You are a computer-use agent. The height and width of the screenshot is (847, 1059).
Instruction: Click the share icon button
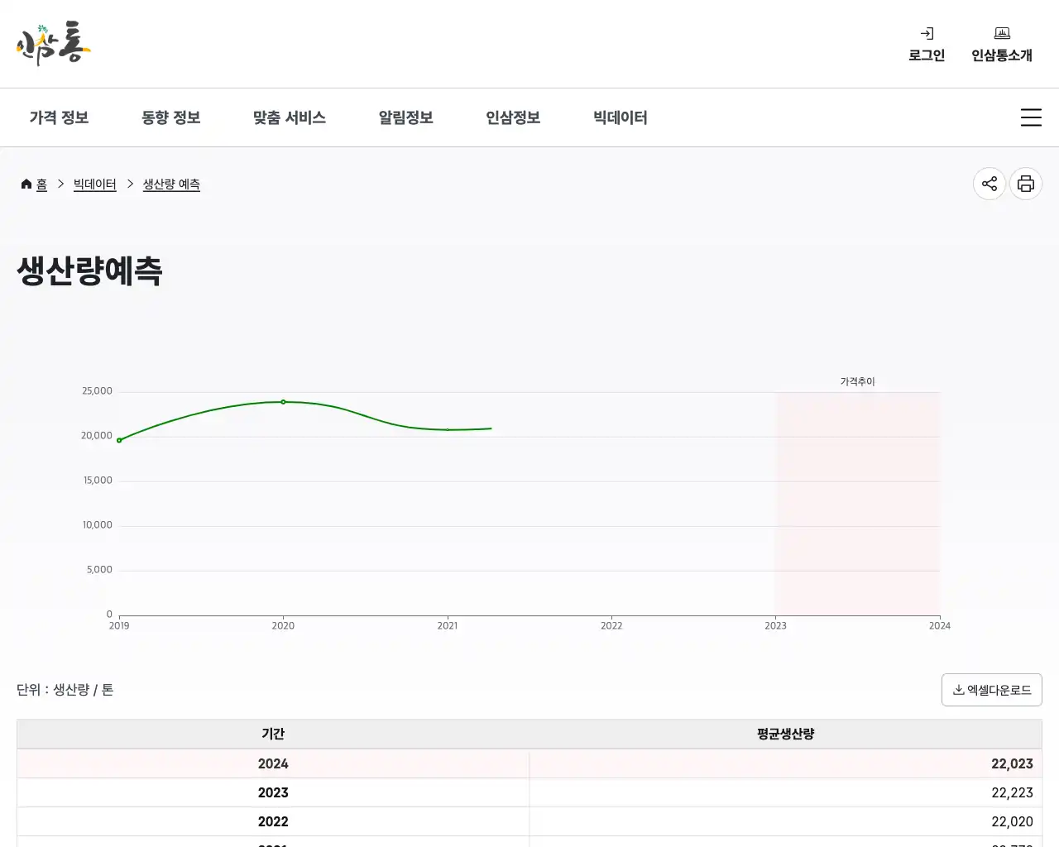click(x=990, y=184)
